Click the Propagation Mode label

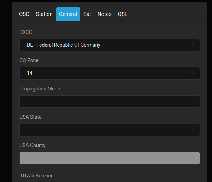(x=40, y=89)
